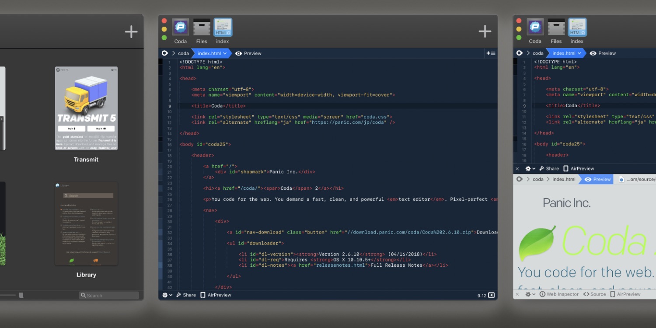This screenshot has height=328, width=656.
Task: Click the add split icon in the middle window
Action: click(491, 53)
